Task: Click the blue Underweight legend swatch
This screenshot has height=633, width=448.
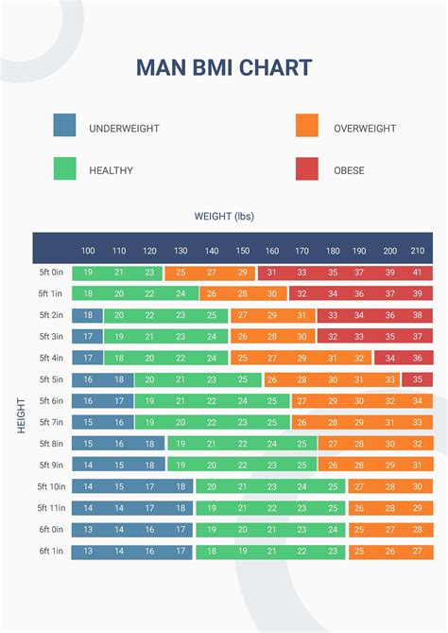Action: (x=64, y=125)
